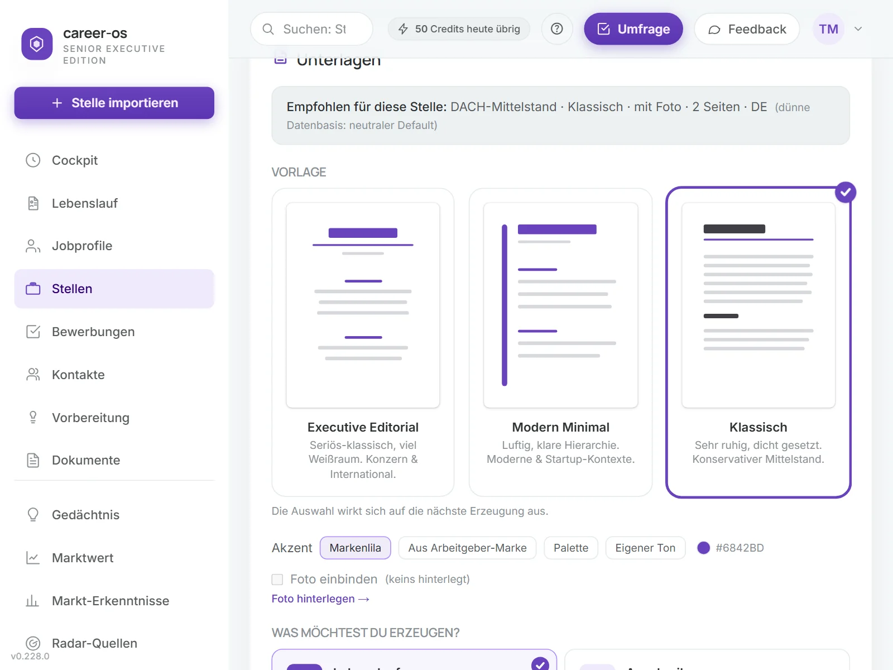The image size is (893, 670).
Task: Open the Umfrage survey button
Action: pyautogui.click(x=633, y=29)
